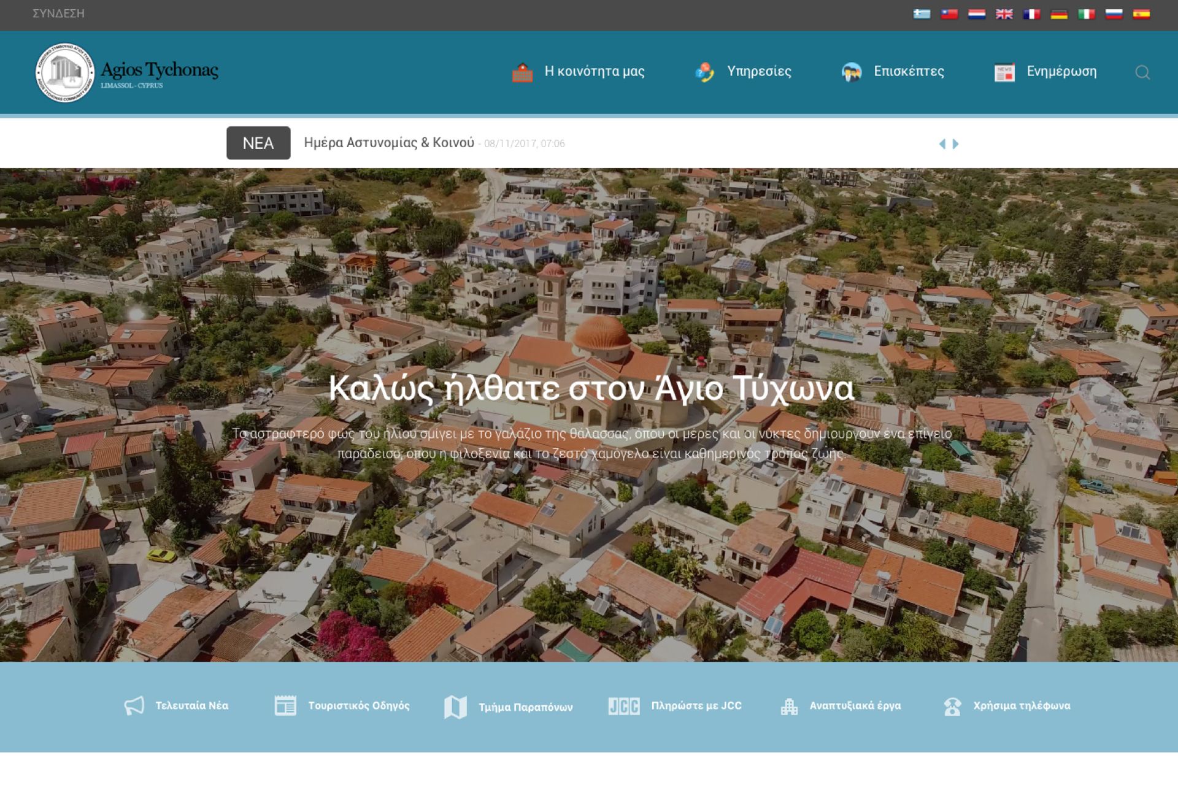Open Τμήμα Παραπόνων section
Image resolution: width=1178 pixels, height=785 pixels.
525,708
